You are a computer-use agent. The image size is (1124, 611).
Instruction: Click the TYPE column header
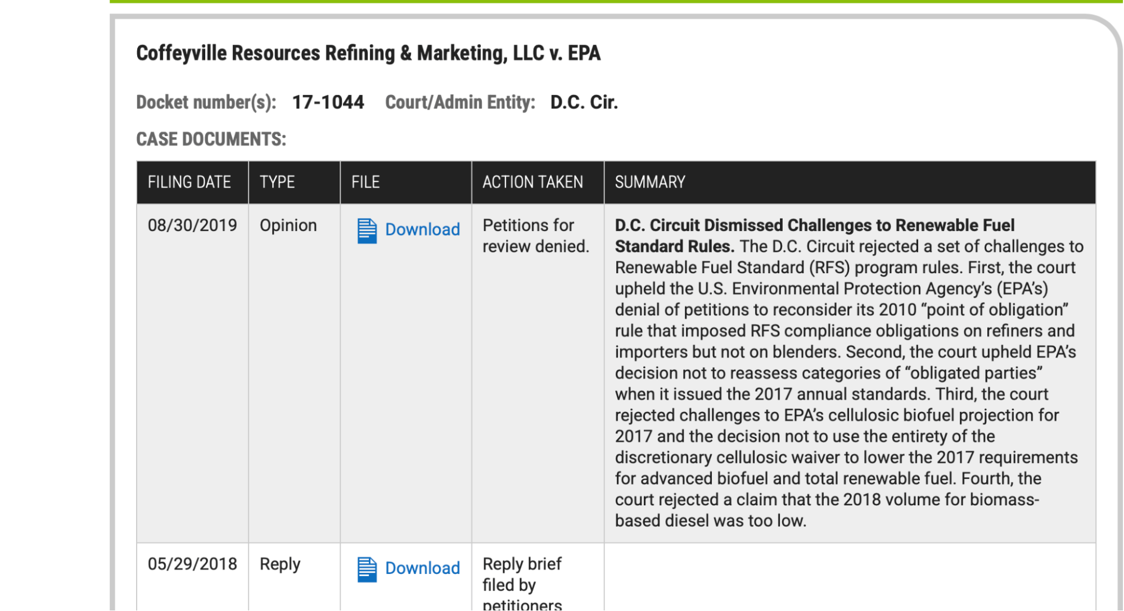[x=277, y=182]
